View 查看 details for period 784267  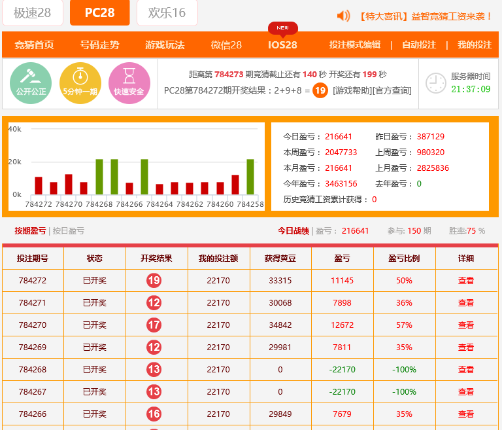click(x=466, y=392)
